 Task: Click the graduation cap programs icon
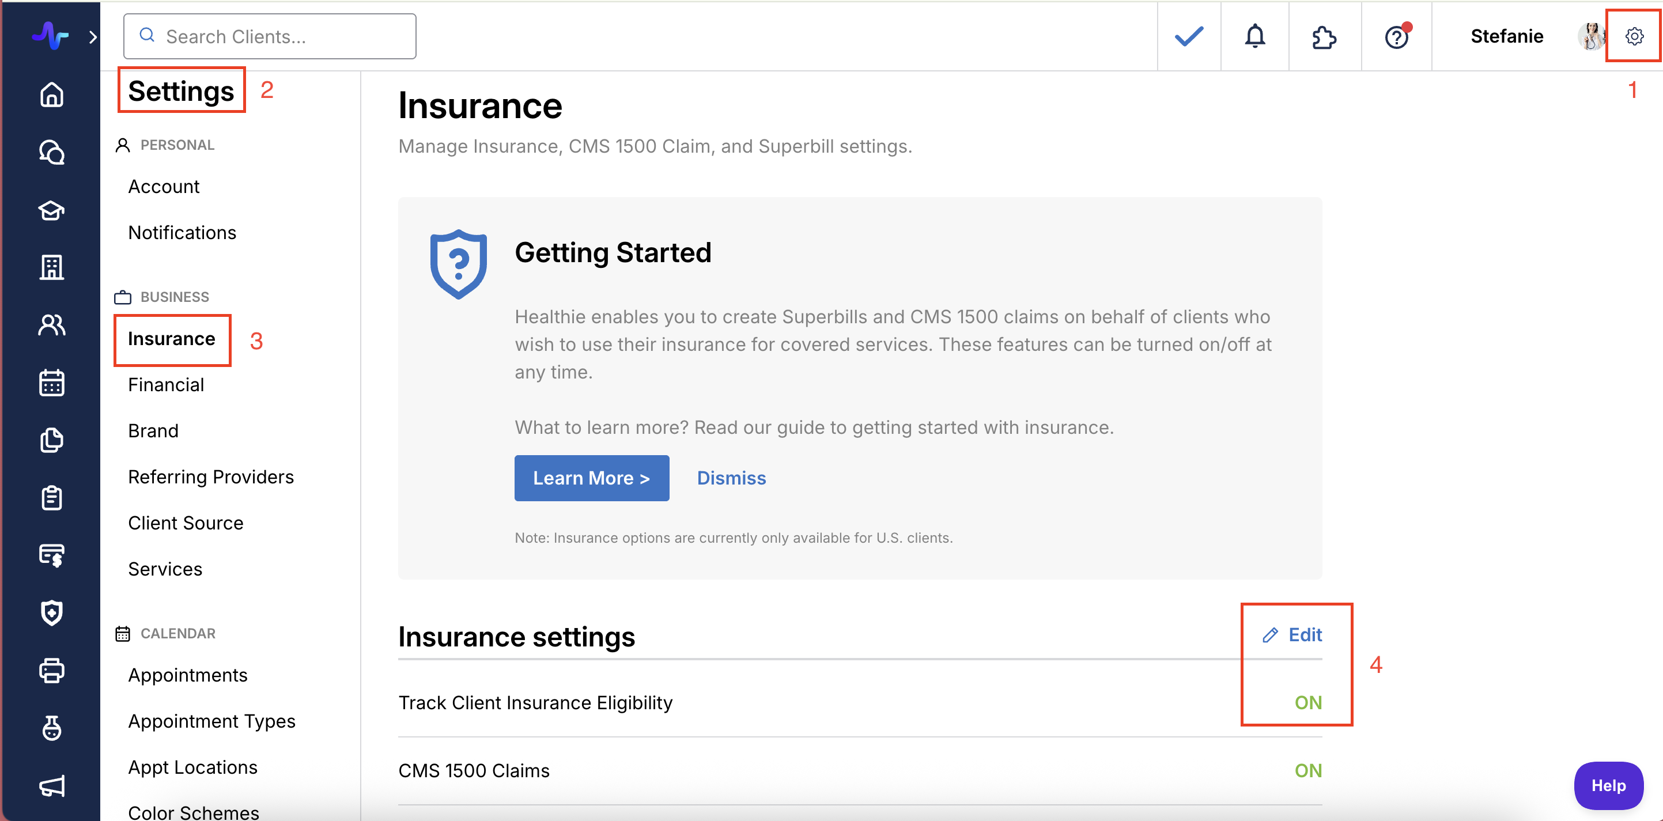[x=52, y=210]
